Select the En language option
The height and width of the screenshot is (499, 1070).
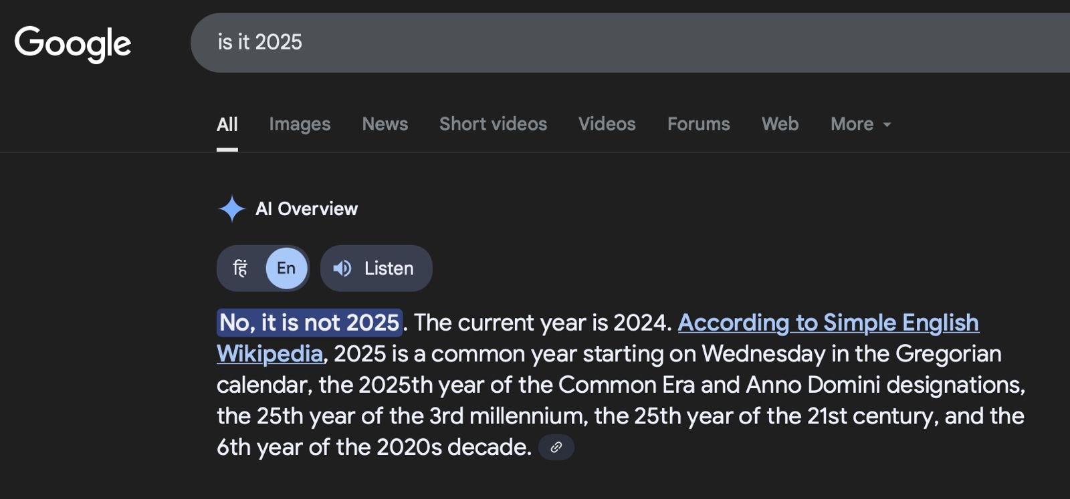coord(286,269)
